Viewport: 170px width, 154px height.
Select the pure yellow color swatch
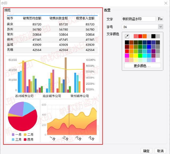tap(136, 55)
